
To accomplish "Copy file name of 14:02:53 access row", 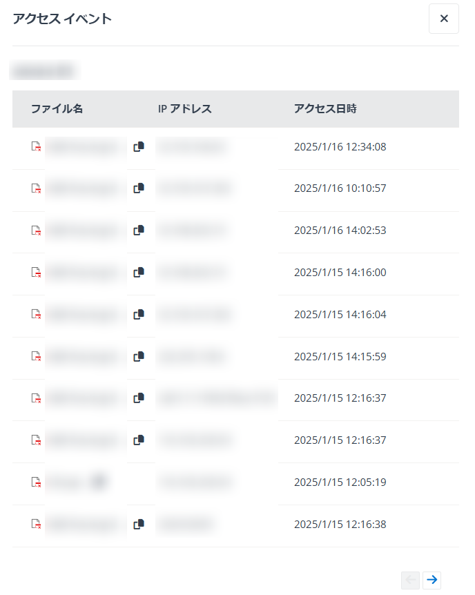I will 139,231.
